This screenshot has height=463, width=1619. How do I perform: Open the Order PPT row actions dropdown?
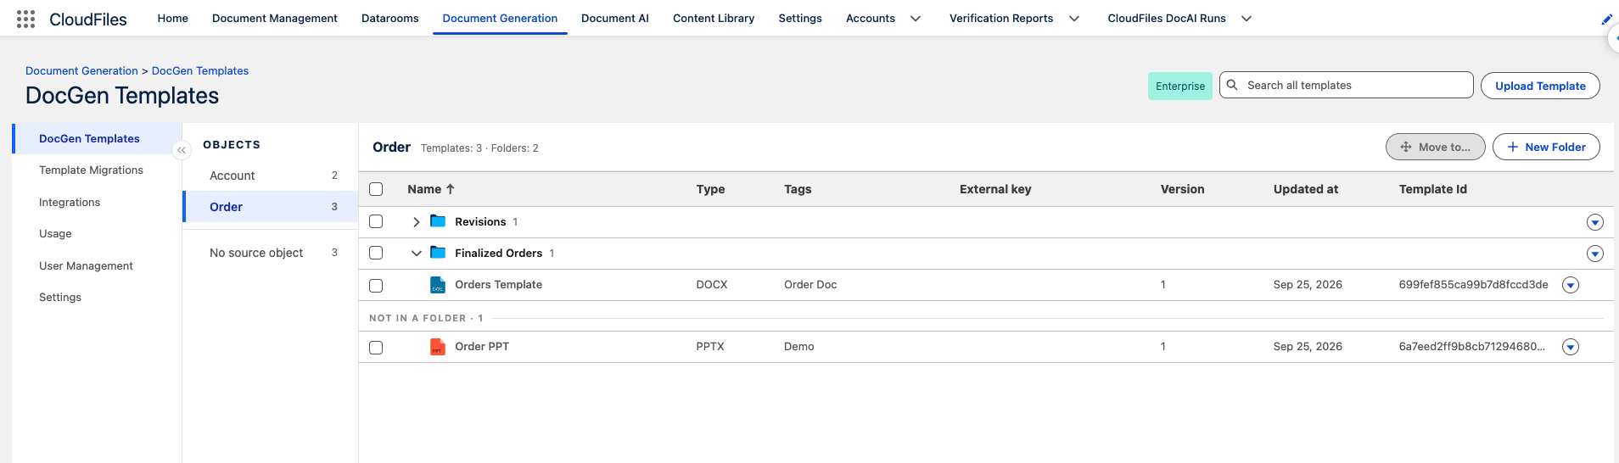pyautogui.click(x=1571, y=347)
